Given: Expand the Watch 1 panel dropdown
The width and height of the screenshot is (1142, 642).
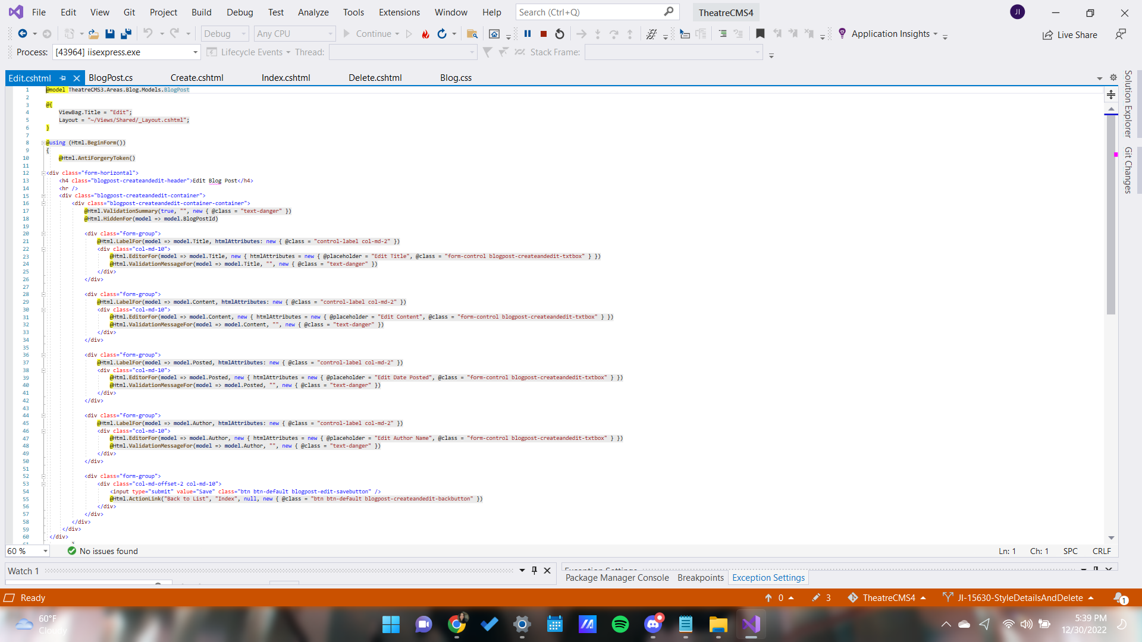Looking at the screenshot, I should [522, 571].
